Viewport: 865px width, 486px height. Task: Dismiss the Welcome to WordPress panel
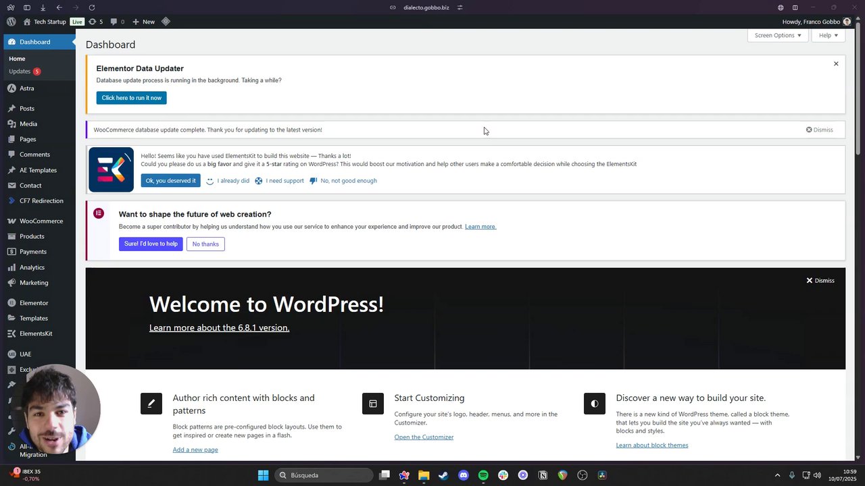820,280
